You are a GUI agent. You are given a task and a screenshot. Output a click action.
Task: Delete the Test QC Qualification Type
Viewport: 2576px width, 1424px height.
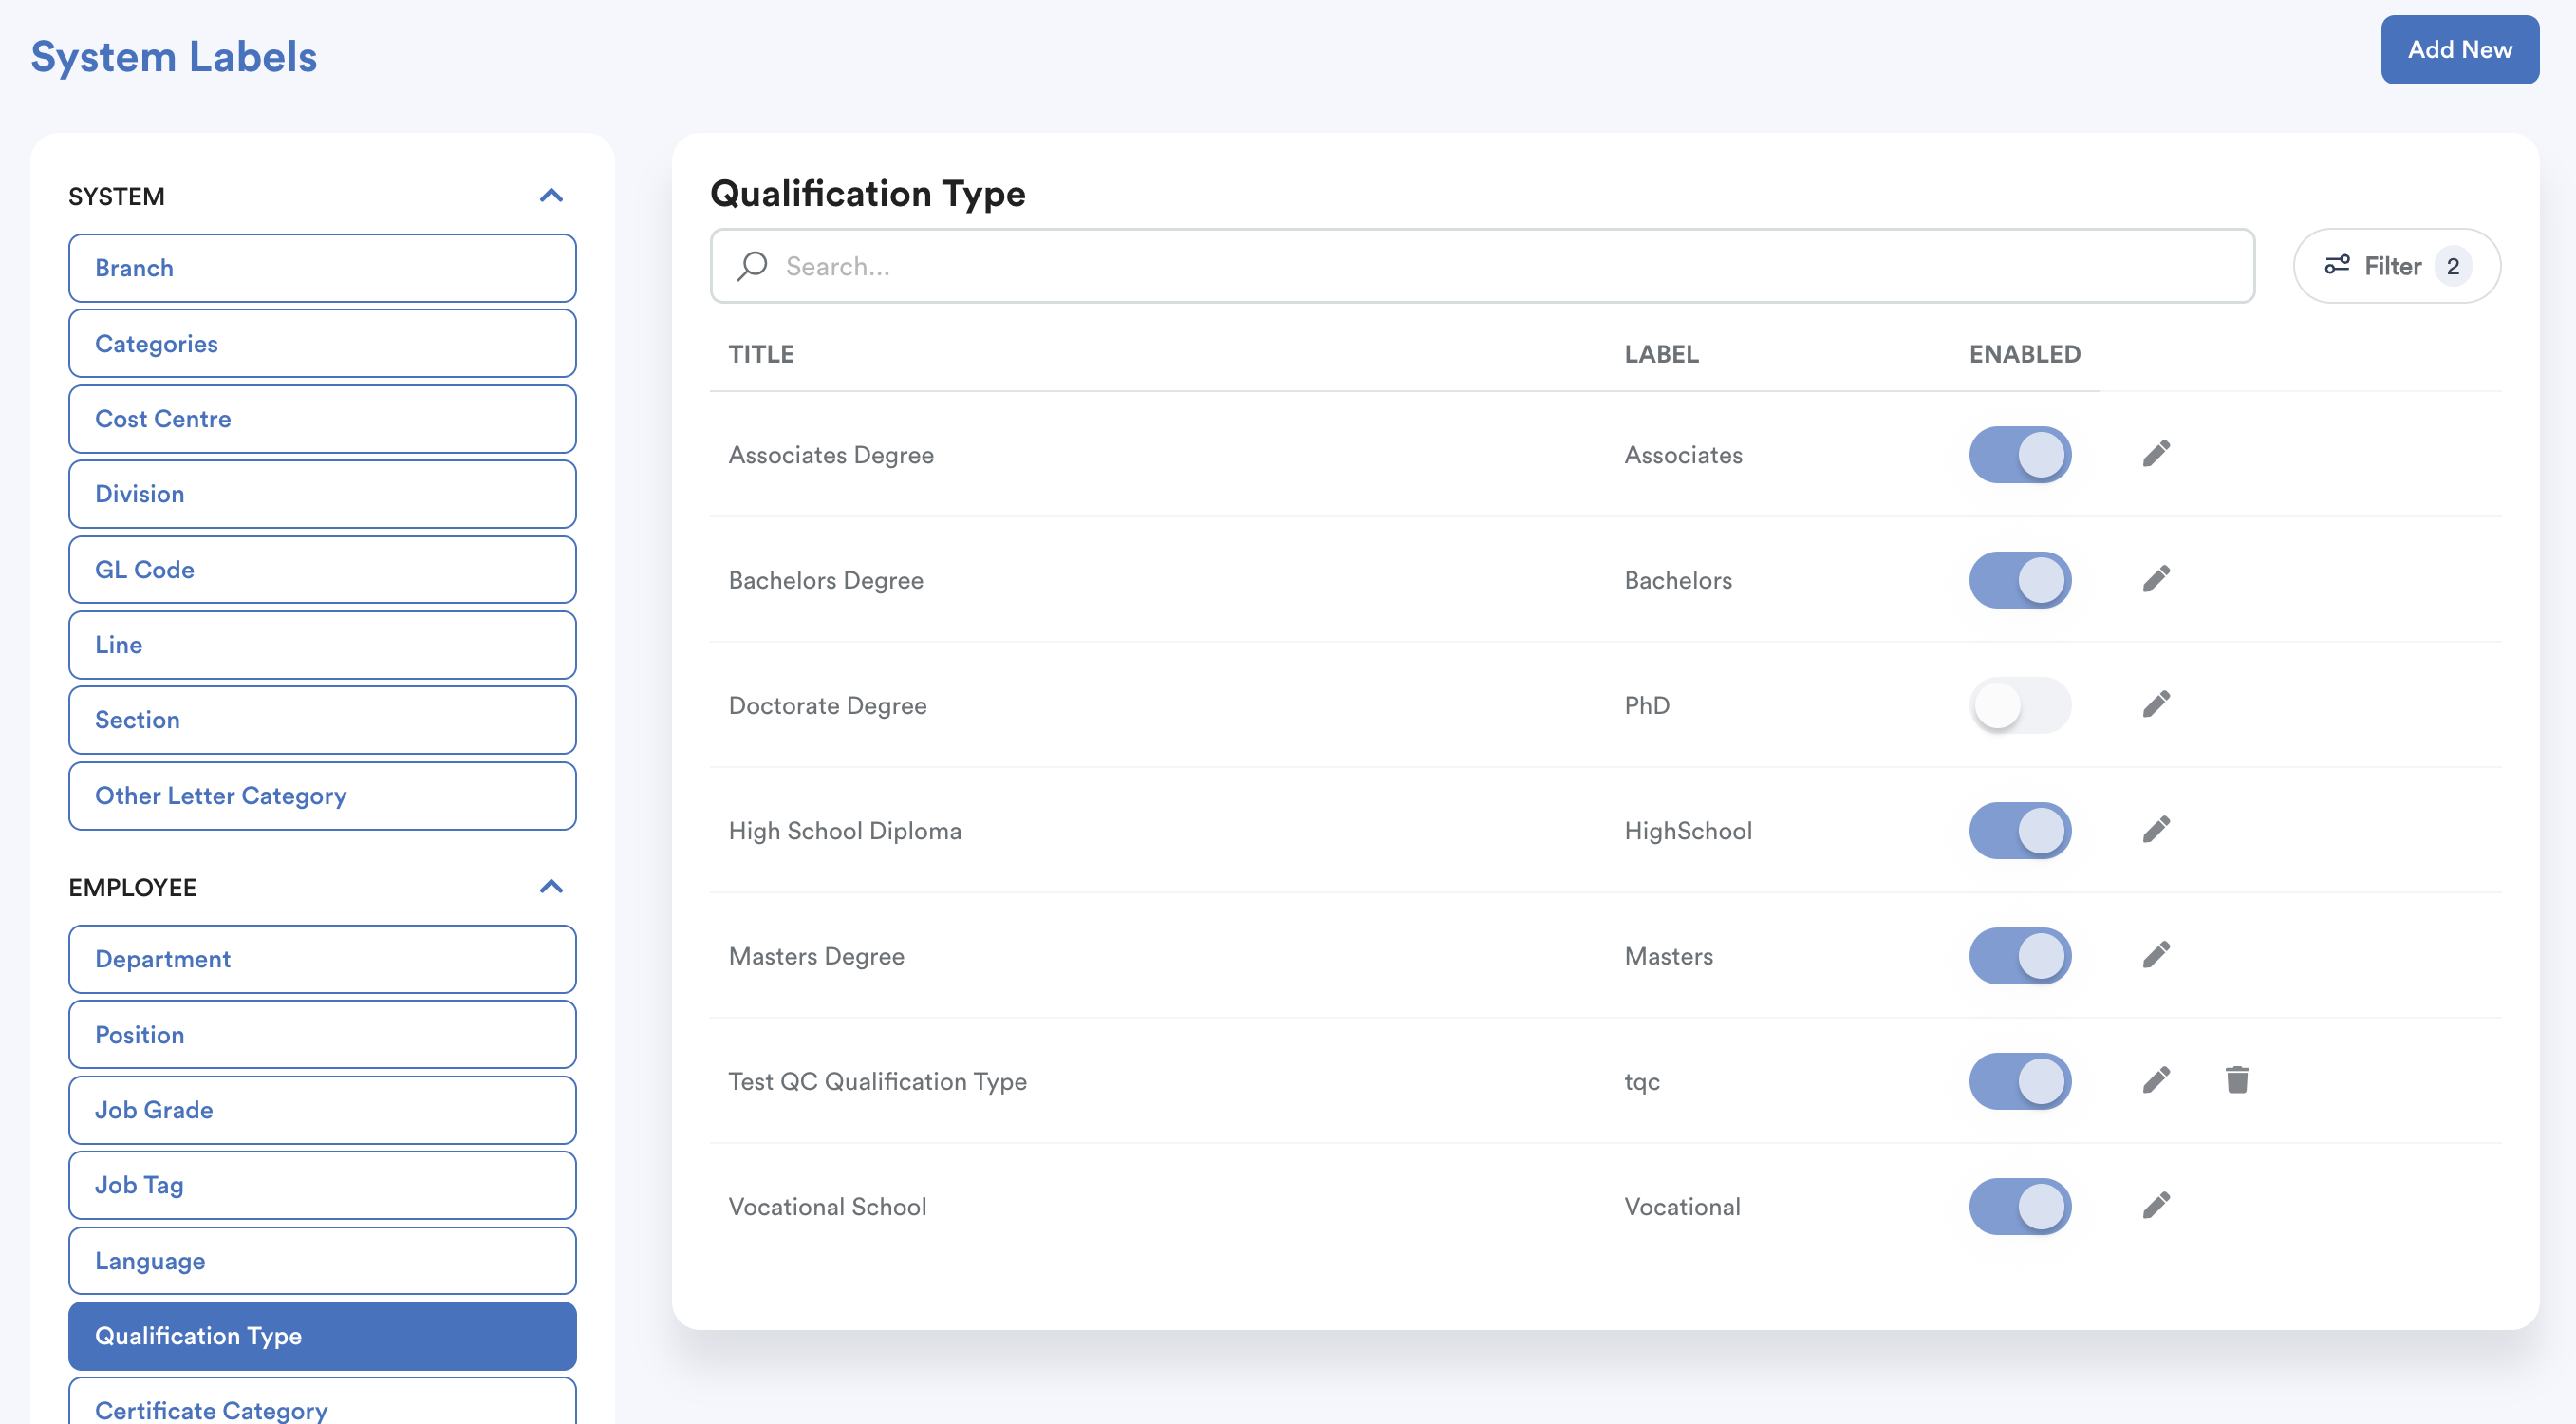(2237, 1080)
